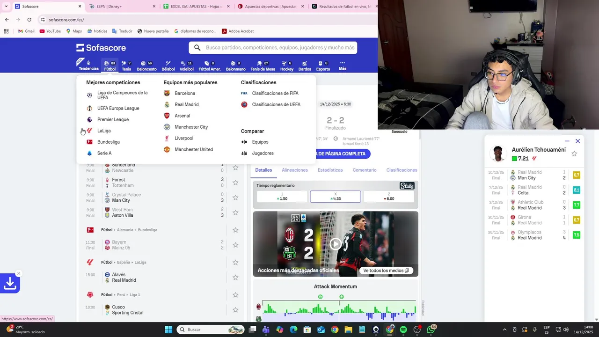
Task: Open the Más sports menu
Action: 343,66
